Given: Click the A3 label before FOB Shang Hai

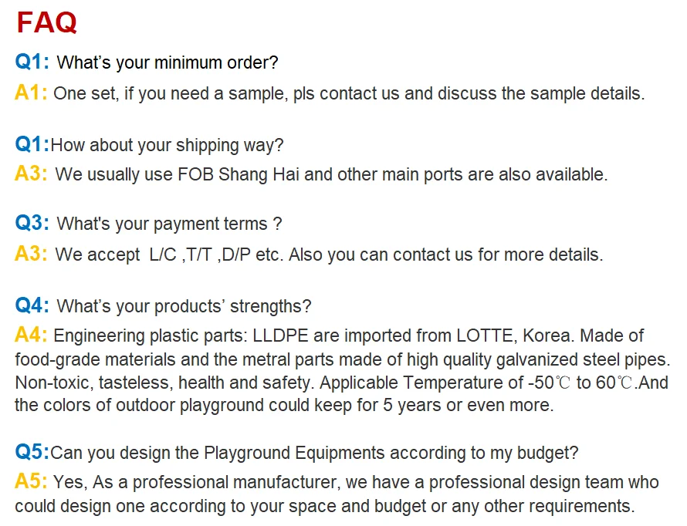Looking at the screenshot, I should [x=31, y=174].
